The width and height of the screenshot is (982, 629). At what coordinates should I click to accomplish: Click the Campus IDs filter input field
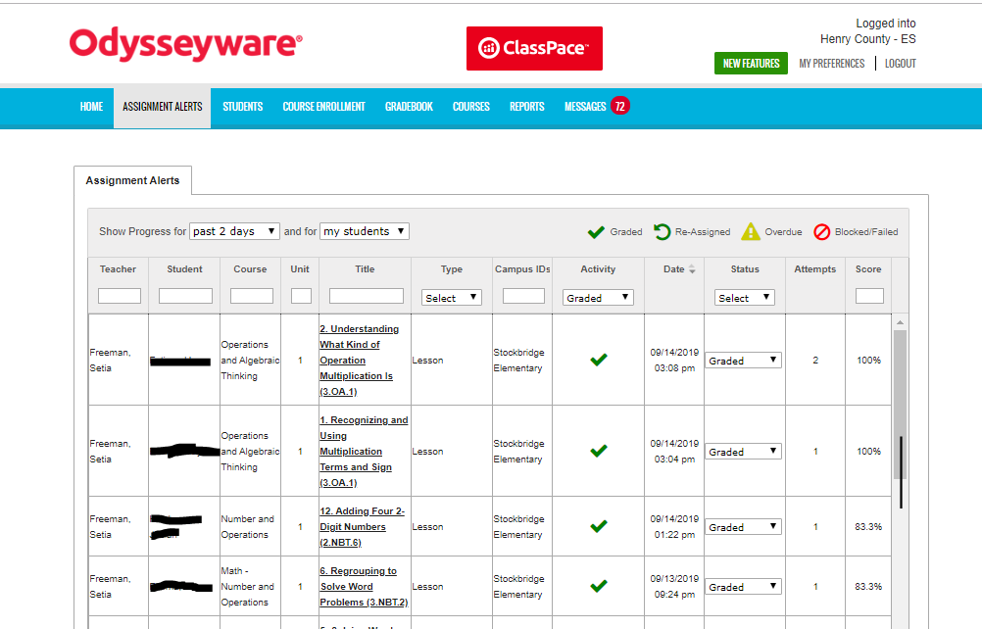click(x=523, y=296)
